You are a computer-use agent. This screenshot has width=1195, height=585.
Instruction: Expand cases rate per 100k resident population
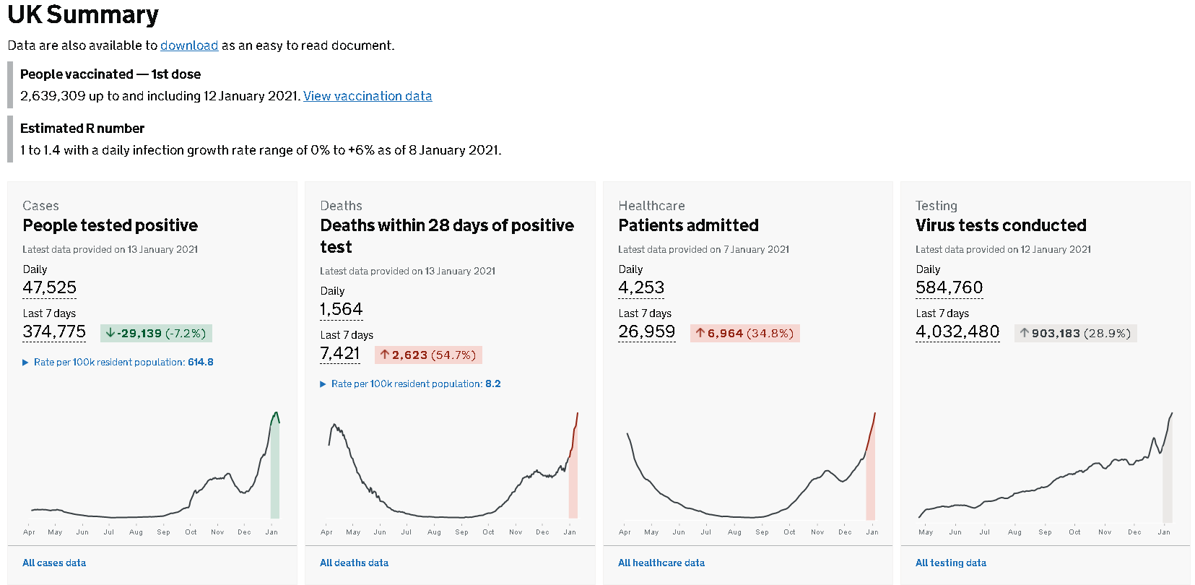123,363
